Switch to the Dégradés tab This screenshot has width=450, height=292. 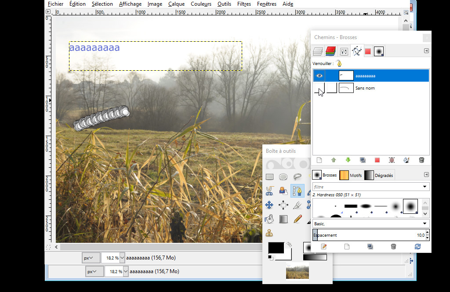click(379, 175)
